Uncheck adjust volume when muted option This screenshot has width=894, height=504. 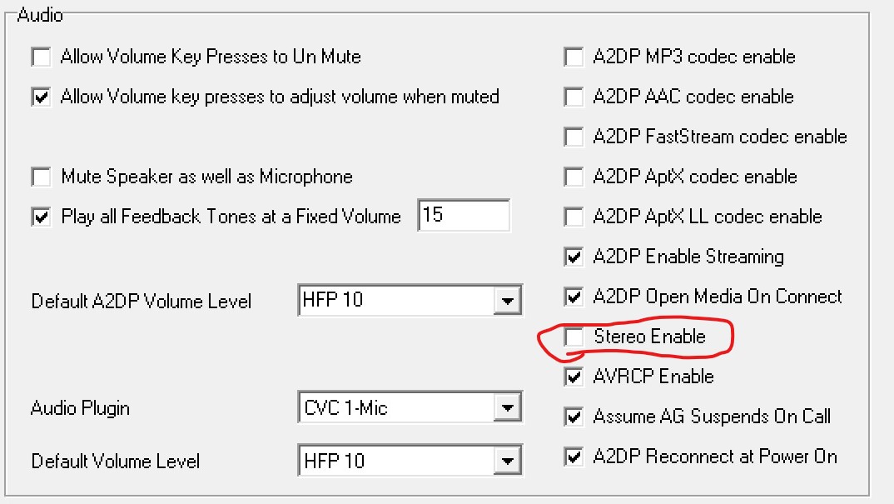[41, 97]
